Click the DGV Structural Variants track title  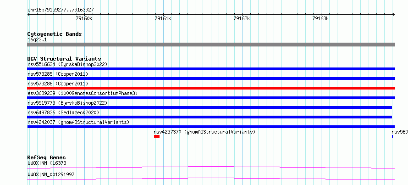click(x=64, y=59)
